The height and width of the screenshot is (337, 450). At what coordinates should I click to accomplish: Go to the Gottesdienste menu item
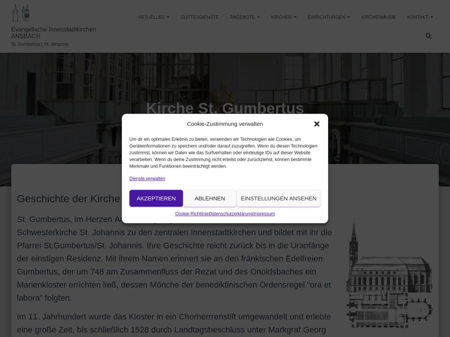pos(199,17)
